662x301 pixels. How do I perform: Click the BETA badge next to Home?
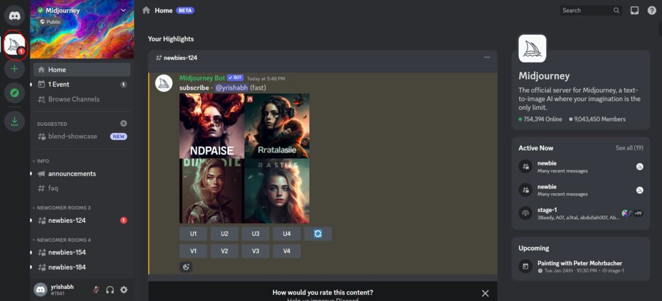click(185, 10)
